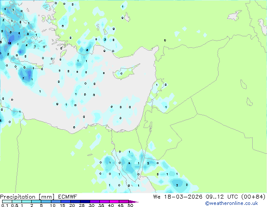Click the legend scale label '50'

coord(130,205)
